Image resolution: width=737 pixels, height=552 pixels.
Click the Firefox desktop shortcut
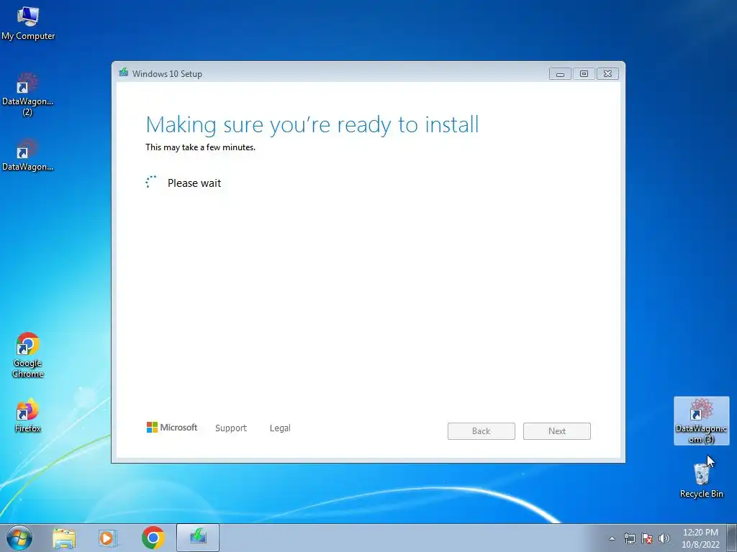click(28, 415)
